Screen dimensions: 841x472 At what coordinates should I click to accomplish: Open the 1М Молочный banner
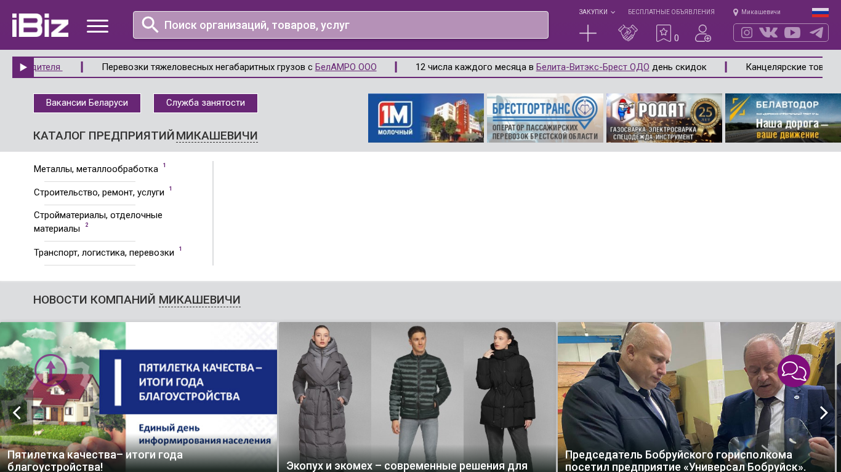pyautogui.click(x=426, y=118)
